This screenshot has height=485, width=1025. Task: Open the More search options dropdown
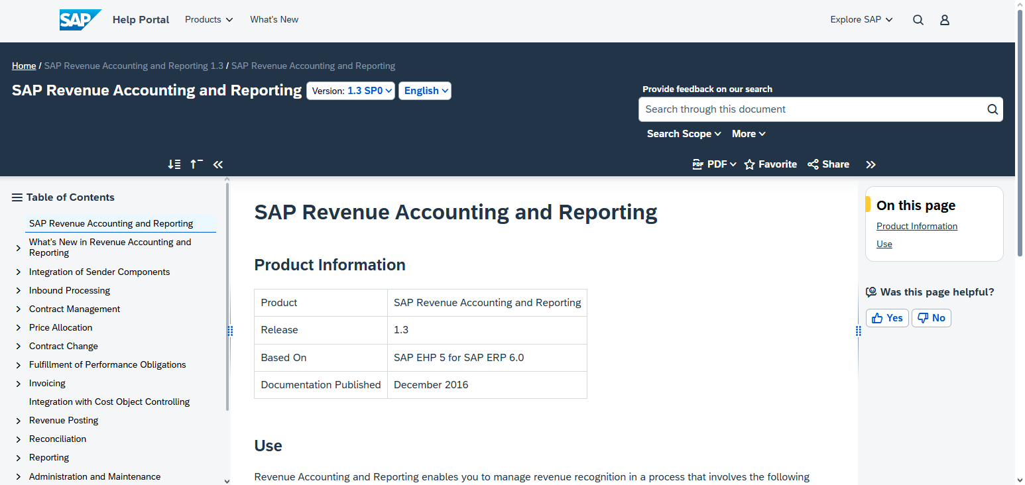749,134
